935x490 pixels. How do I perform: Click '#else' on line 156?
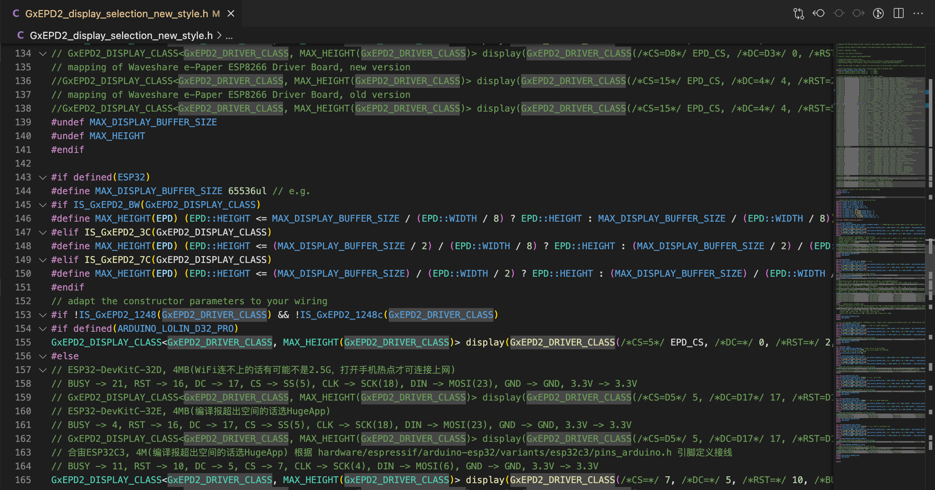pos(65,356)
